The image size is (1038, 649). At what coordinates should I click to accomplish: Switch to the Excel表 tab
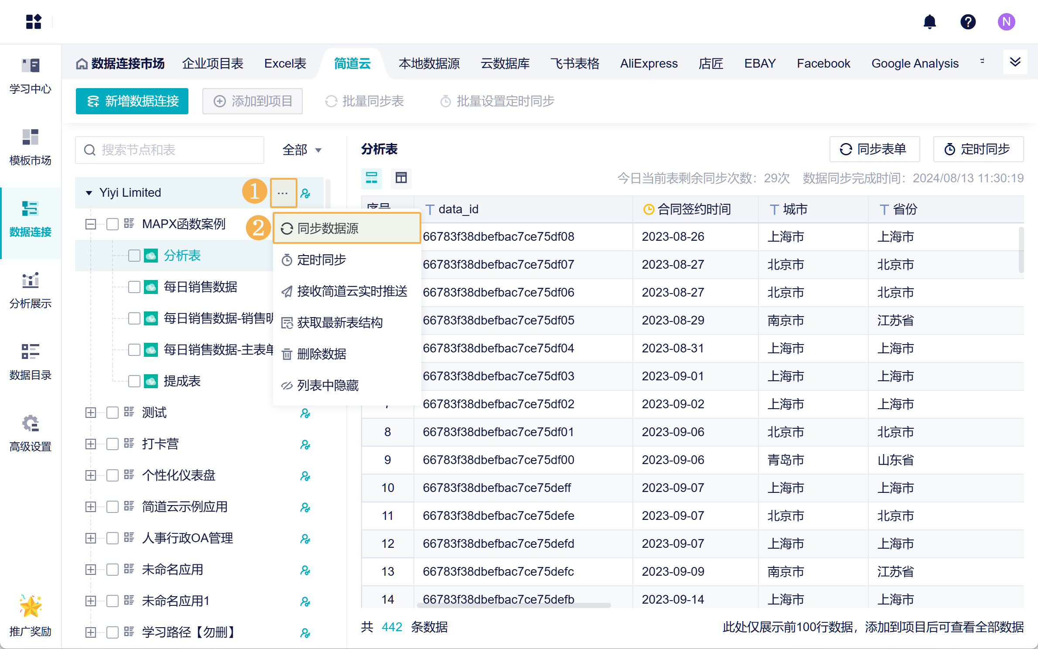pos(285,64)
